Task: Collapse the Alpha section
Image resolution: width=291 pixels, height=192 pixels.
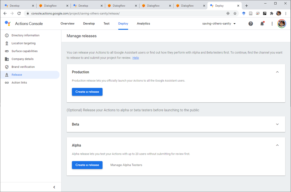Action: click(x=277, y=145)
